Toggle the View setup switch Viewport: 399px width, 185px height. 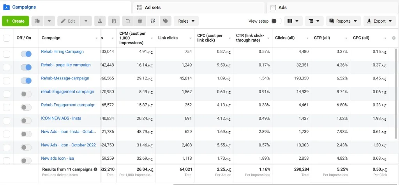[276, 21]
